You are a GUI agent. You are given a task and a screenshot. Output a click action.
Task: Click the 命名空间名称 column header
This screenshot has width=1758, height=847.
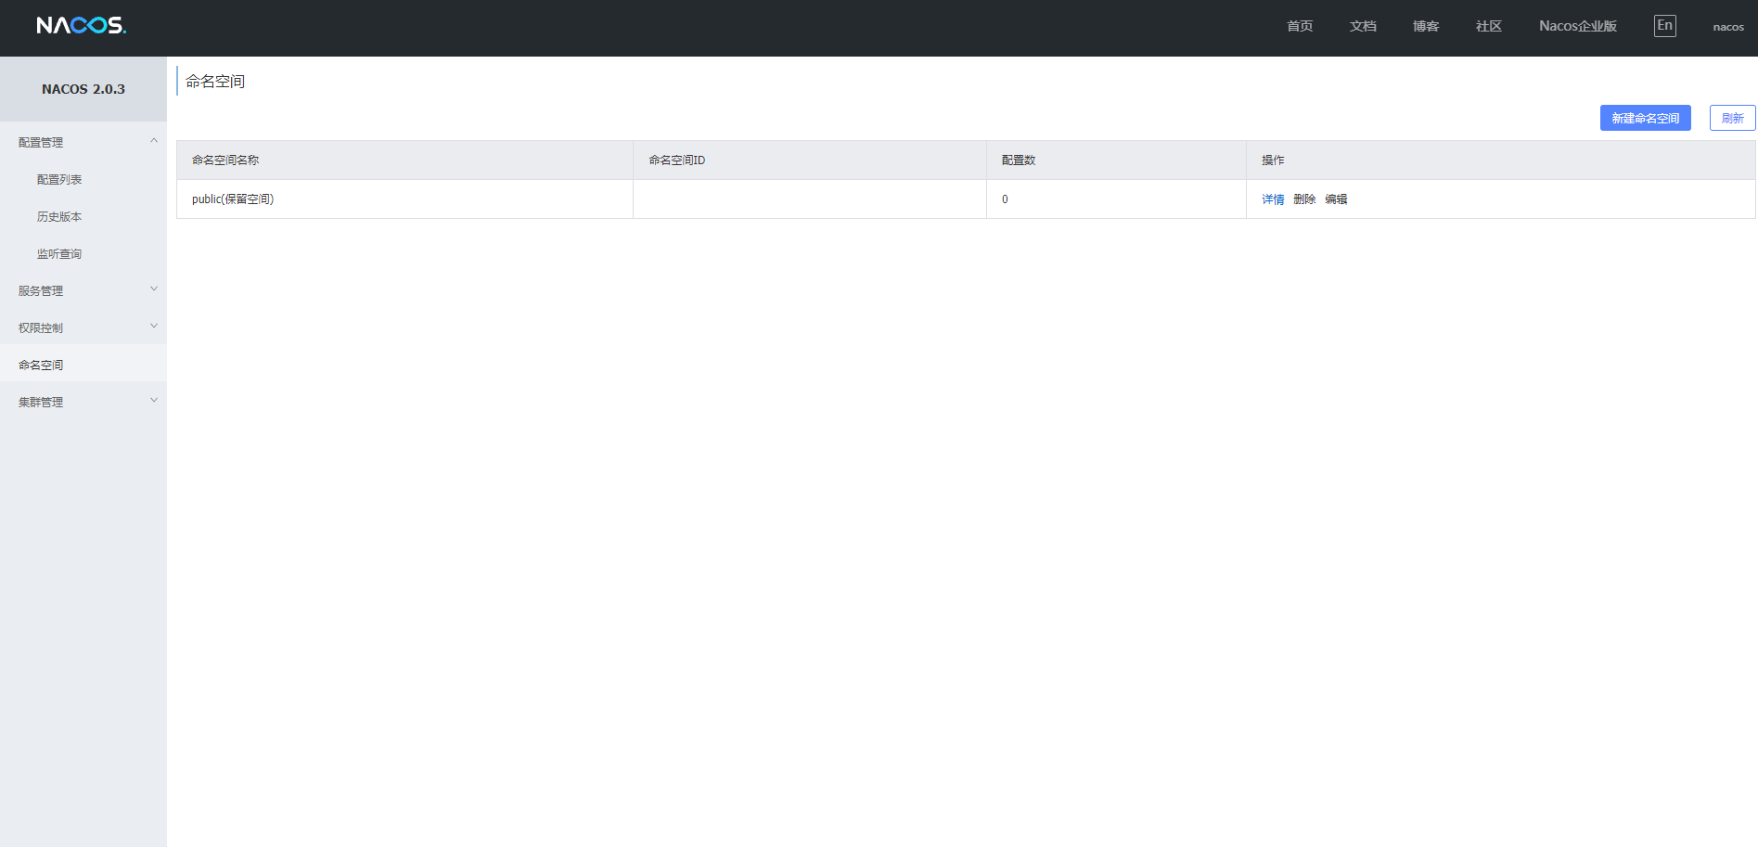pyautogui.click(x=404, y=160)
